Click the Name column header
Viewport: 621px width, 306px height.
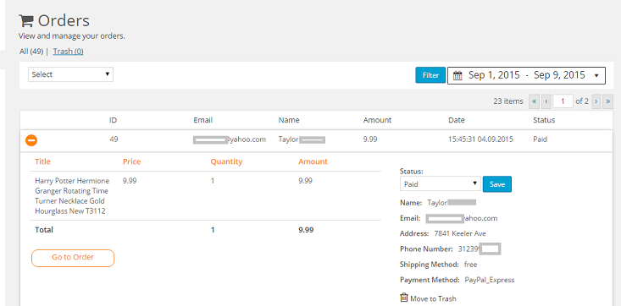point(289,120)
